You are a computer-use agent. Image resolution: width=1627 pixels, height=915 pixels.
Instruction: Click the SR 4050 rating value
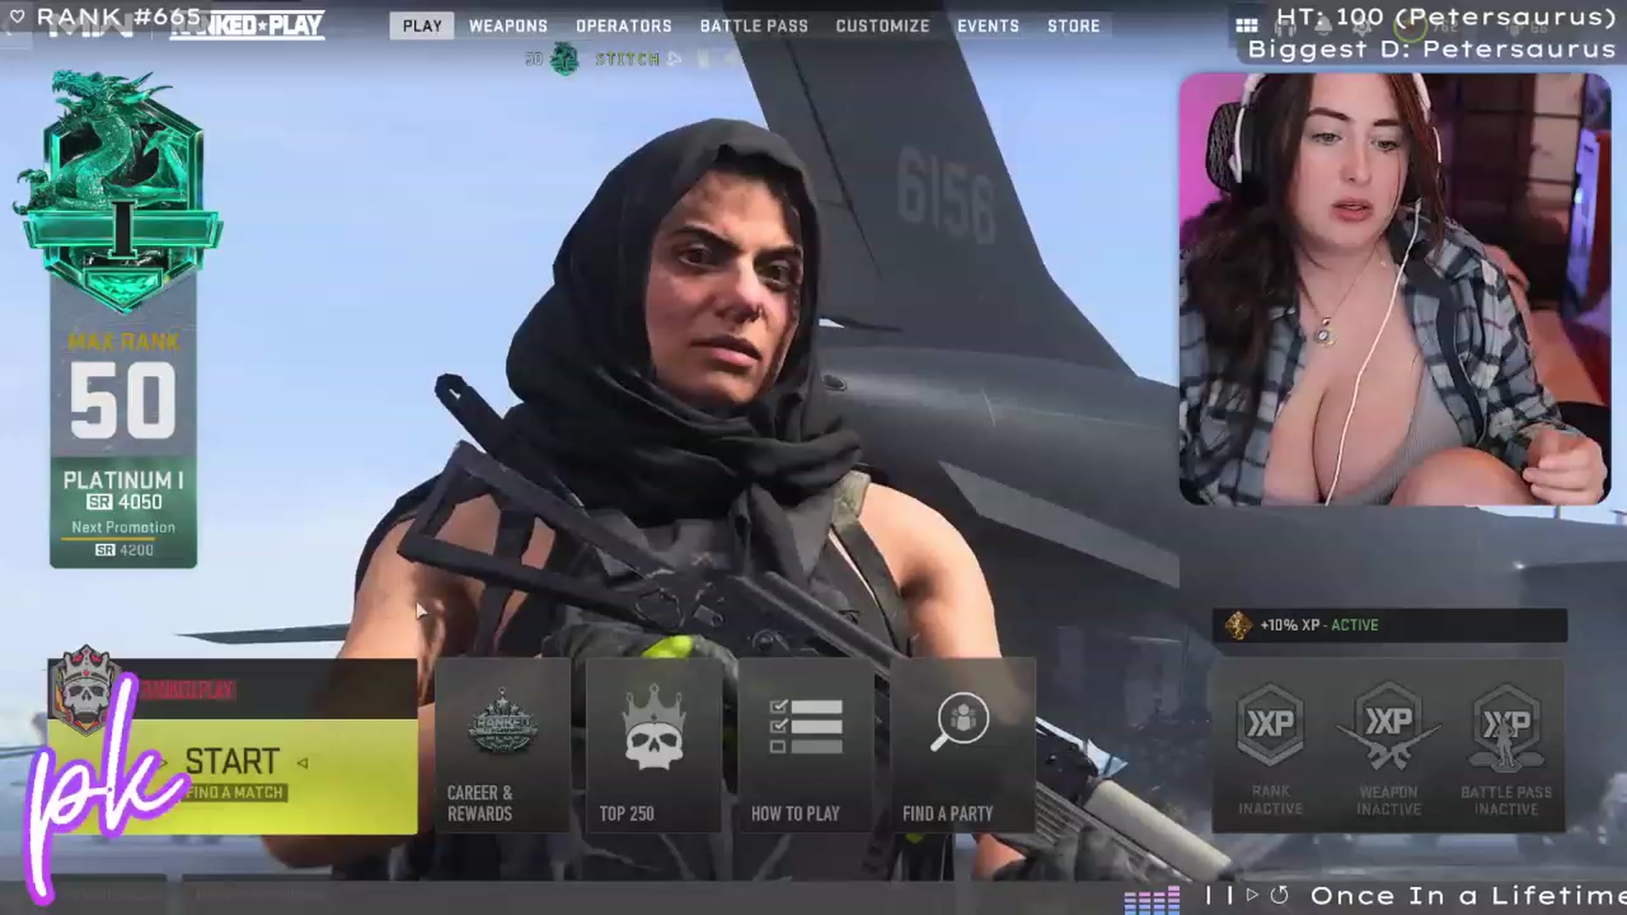(124, 502)
